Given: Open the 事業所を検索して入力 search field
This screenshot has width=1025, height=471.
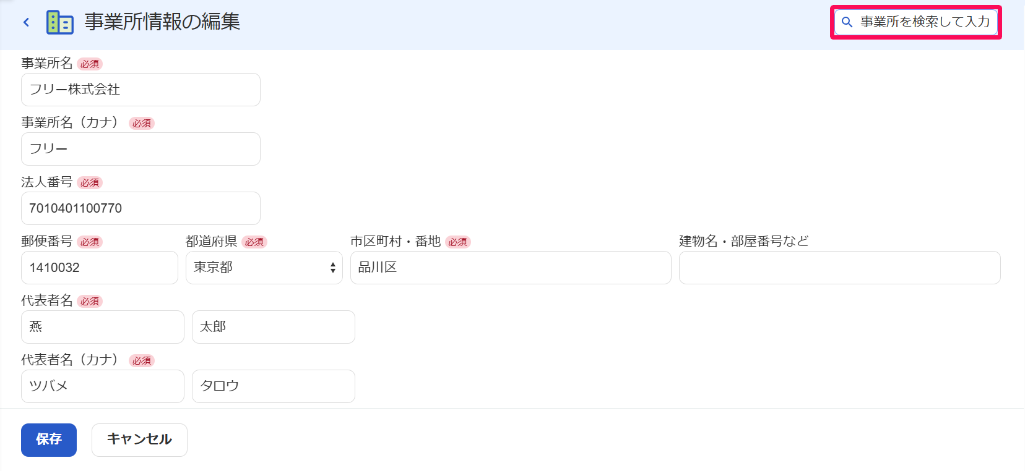Looking at the screenshot, I should tap(916, 22).
